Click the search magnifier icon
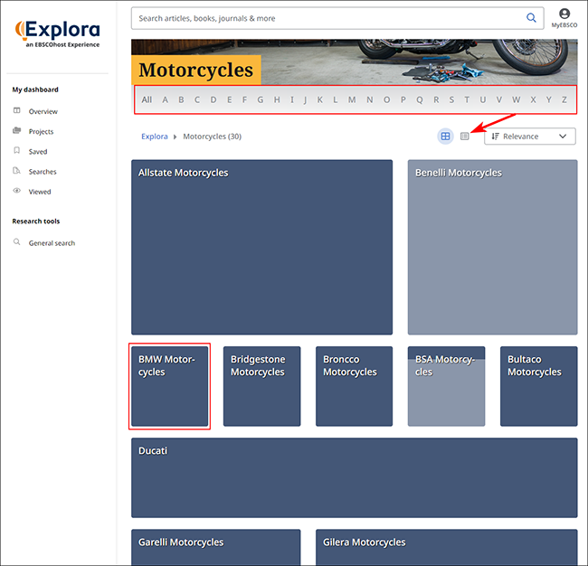Screen dimensions: 588x566 [x=531, y=17]
